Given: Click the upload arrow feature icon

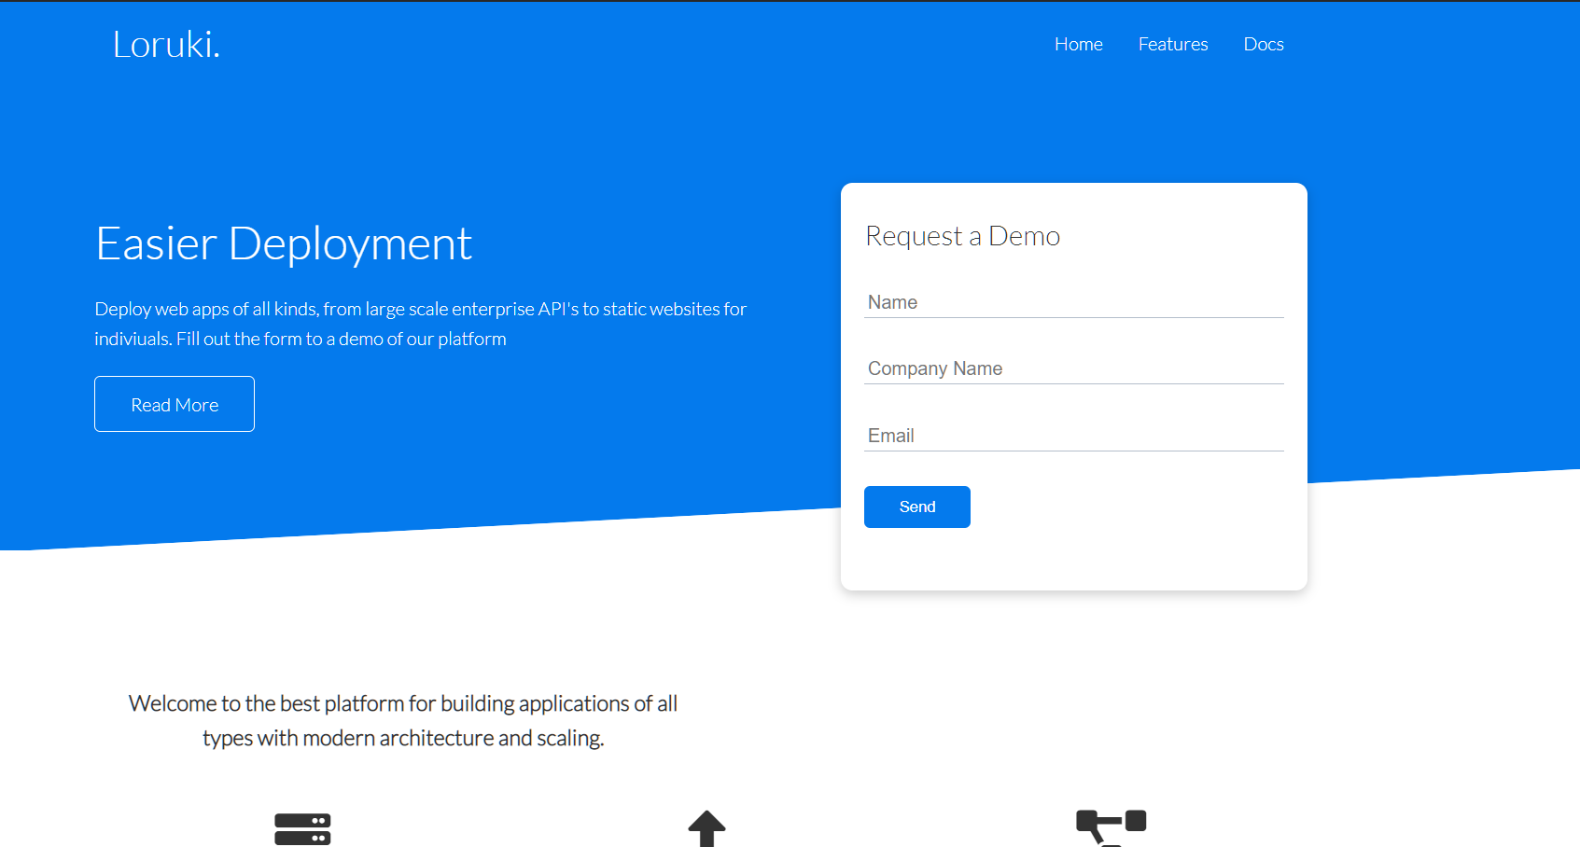Looking at the screenshot, I should [706, 826].
